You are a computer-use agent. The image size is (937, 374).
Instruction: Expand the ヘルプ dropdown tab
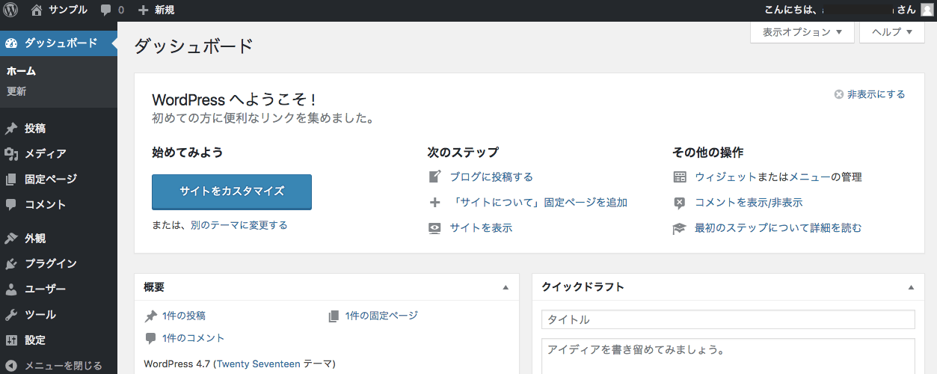(892, 32)
